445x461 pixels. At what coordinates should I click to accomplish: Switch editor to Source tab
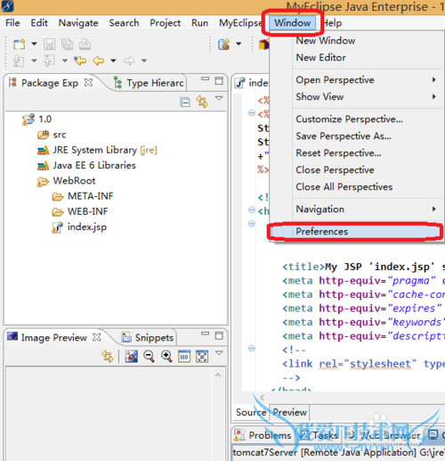[x=251, y=412]
